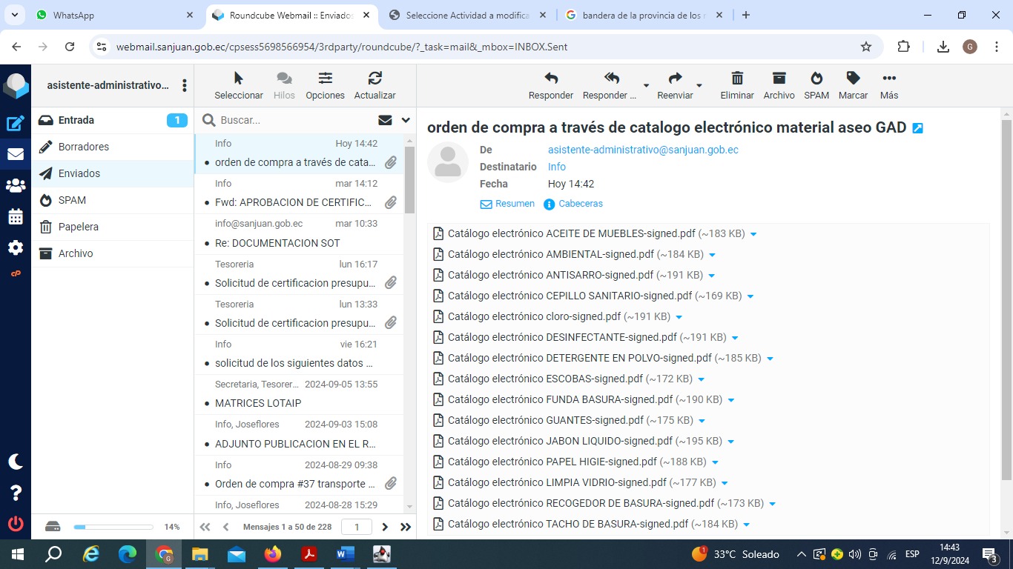Expand search options dropdown arrow
Image resolution: width=1013 pixels, height=569 pixels.
pos(406,120)
